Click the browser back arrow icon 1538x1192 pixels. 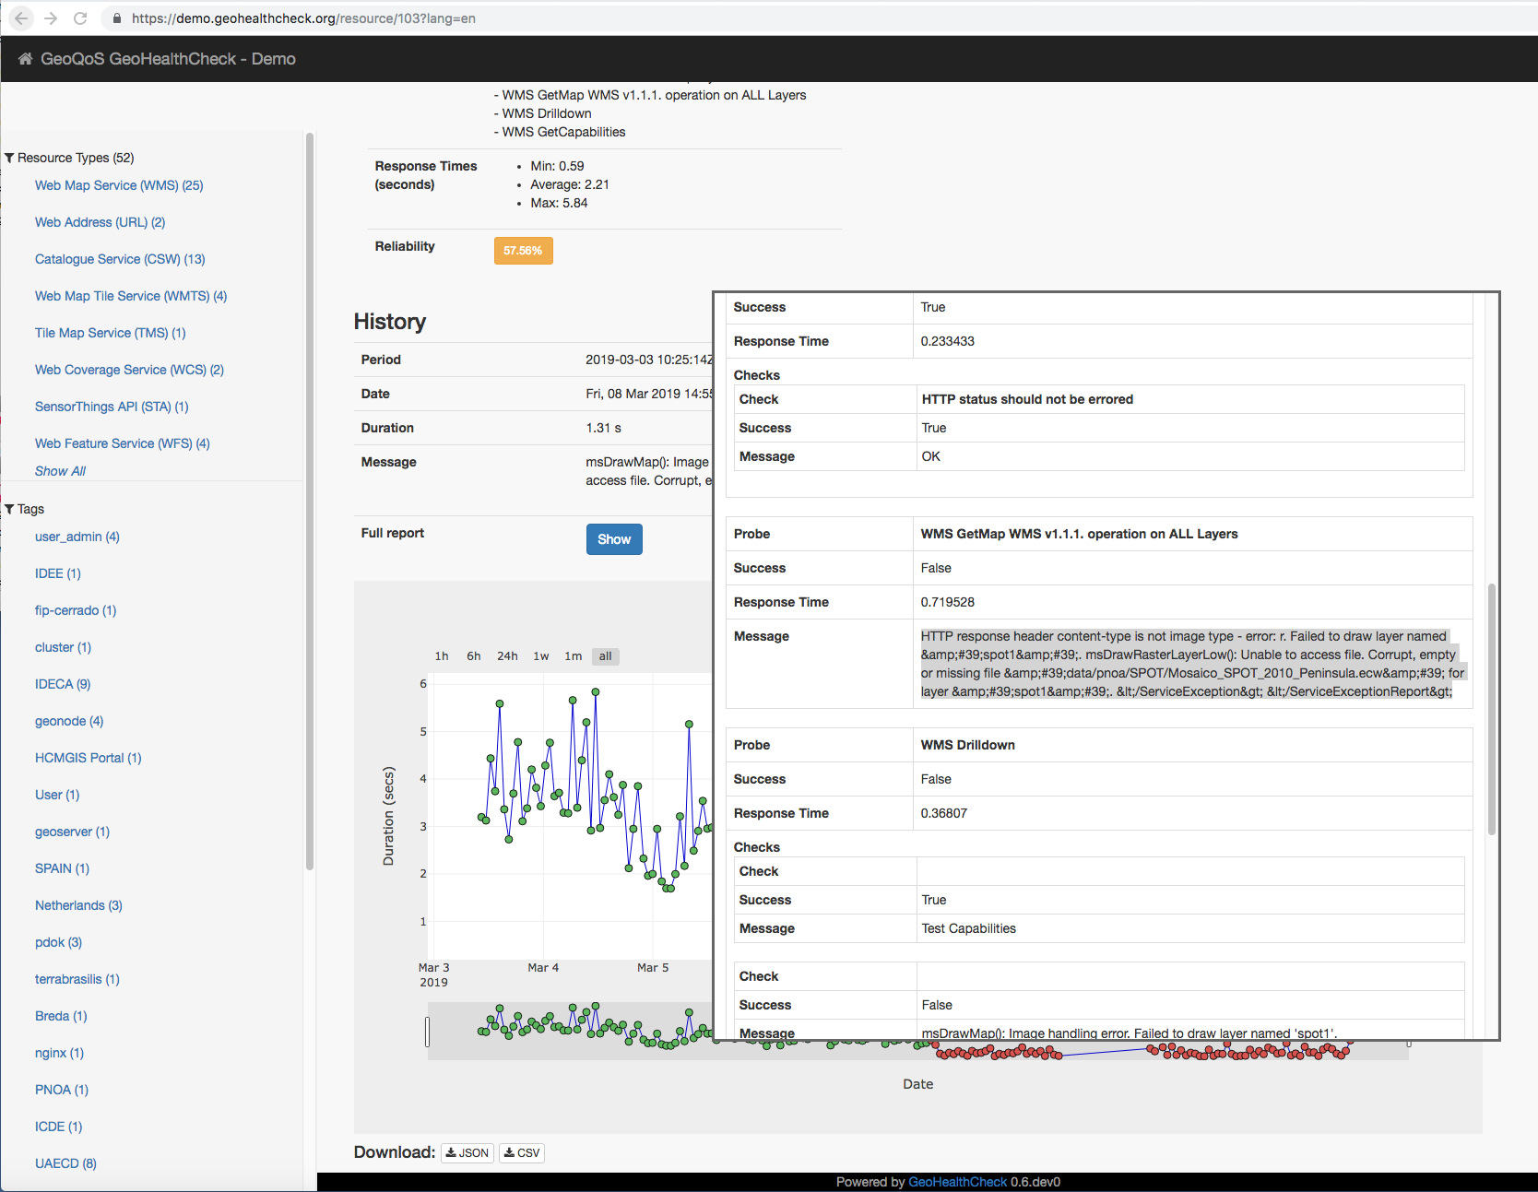pos(21,18)
